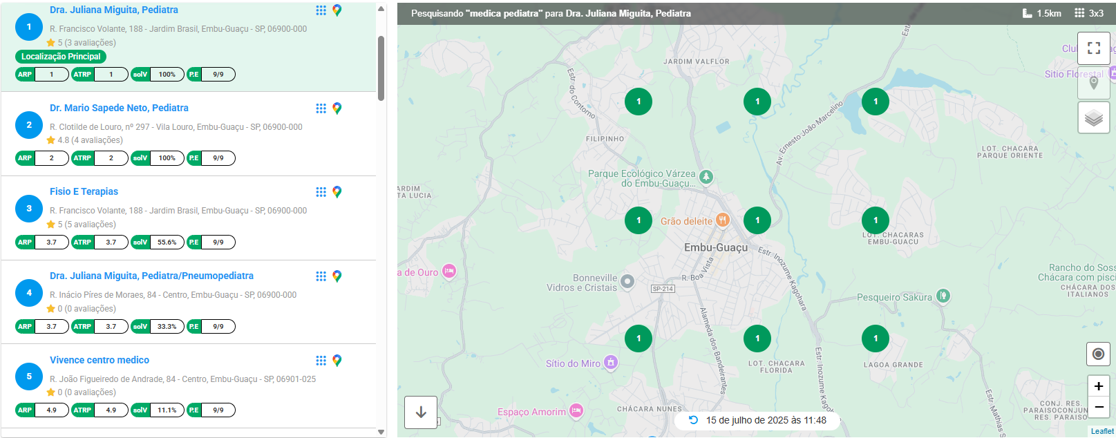Click the location marker map control
Viewport: 1116px width, 438px height.
[1093, 83]
